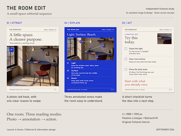This screenshot has height=136, width=181.
Task: Click 'Keep out only what this task needs.'
Action: tap(143, 62)
